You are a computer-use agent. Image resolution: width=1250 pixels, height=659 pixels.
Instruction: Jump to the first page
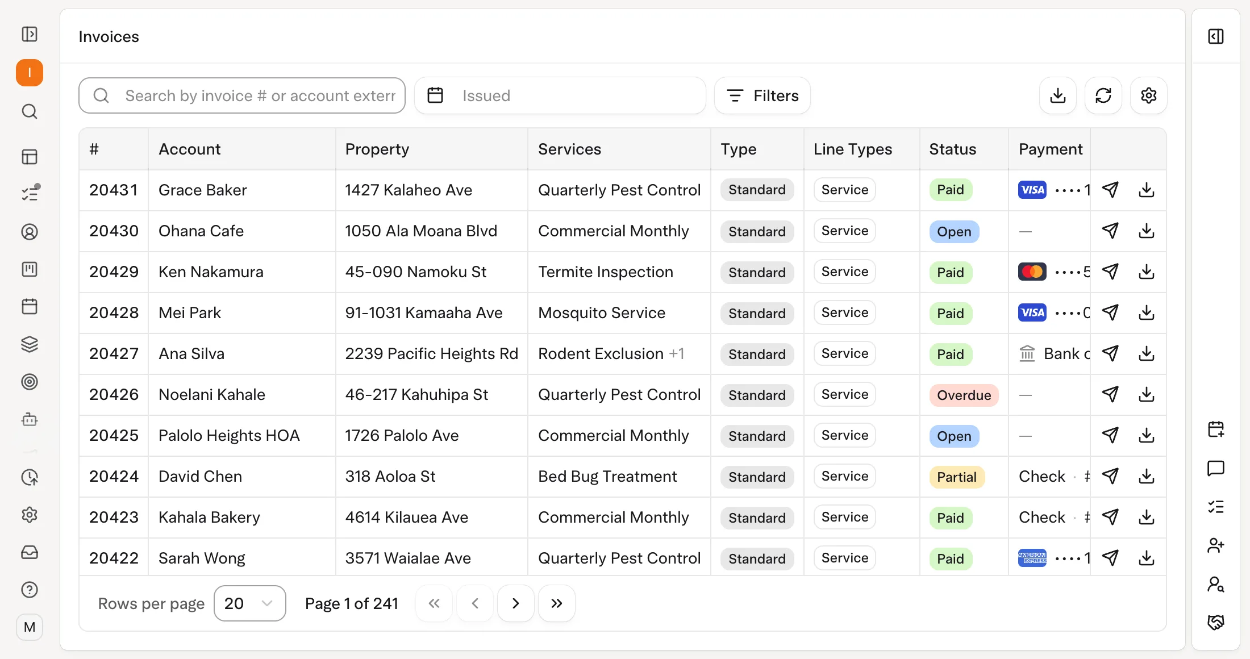pos(434,603)
